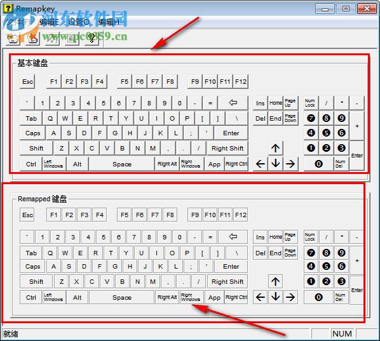Click the Left Windows key in 基本键盘
Screen dimensions: 380x341
(x=53, y=164)
